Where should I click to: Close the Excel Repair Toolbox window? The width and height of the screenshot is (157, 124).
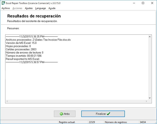[152, 3]
